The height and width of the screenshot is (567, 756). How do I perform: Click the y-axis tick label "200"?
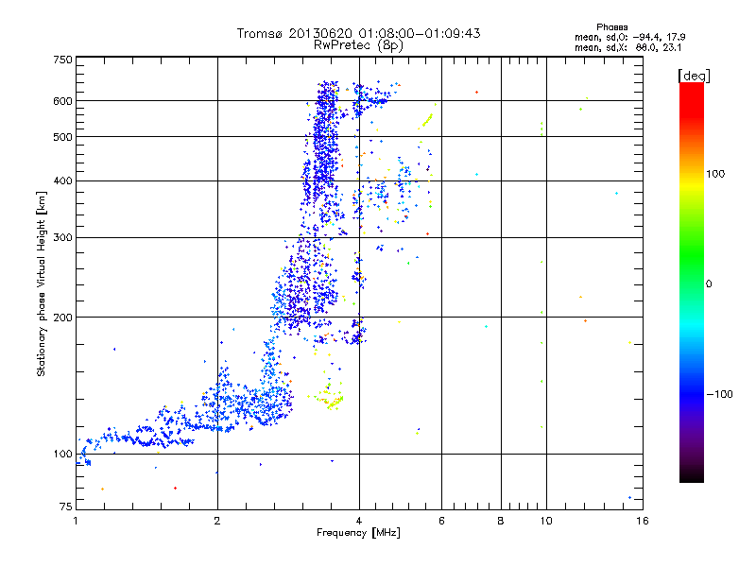(x=62, y=318)
